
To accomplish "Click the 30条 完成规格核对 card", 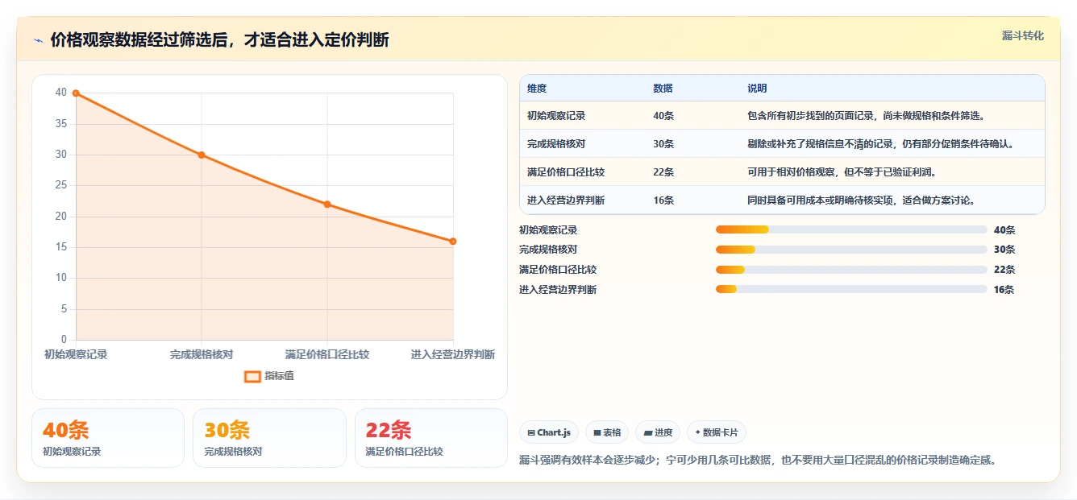I will coord(269,438).
